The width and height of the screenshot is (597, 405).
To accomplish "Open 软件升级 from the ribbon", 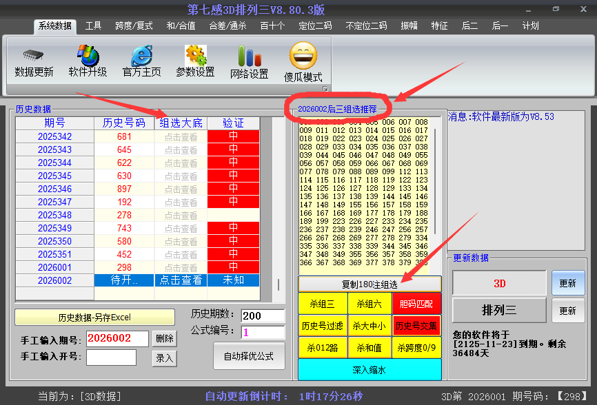I will click(88, 55).
